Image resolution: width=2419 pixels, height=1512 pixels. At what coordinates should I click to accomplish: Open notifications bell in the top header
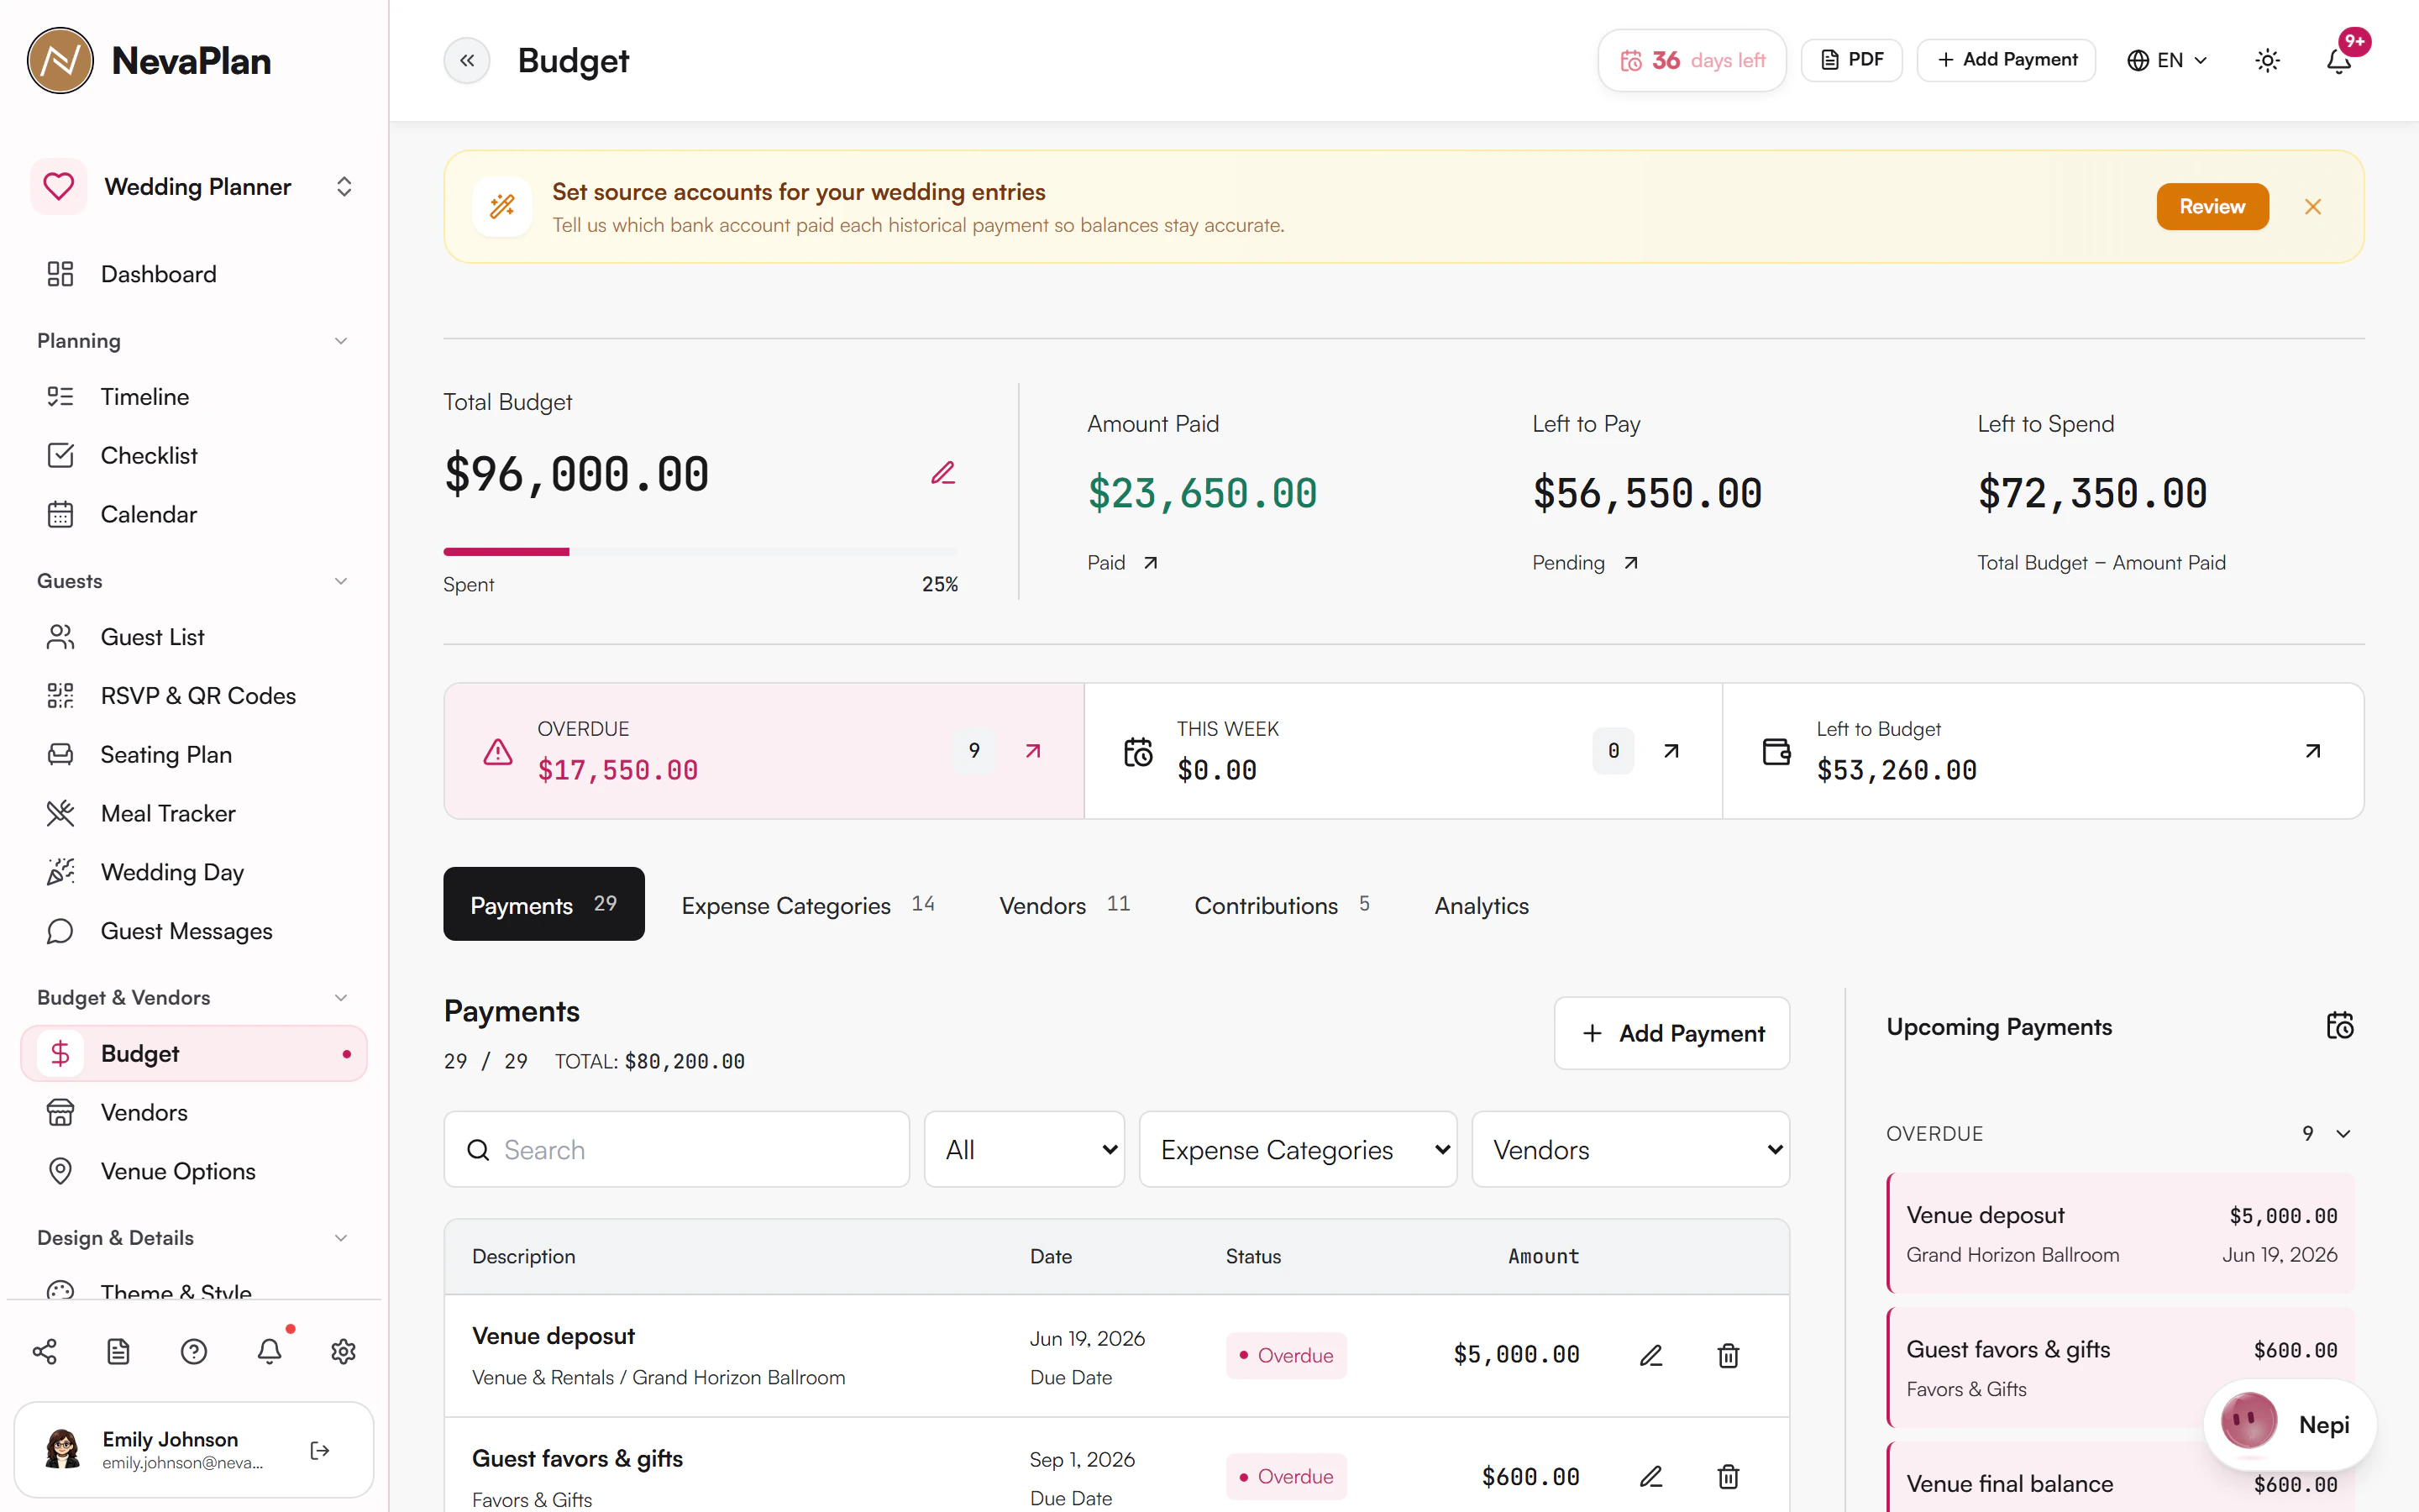2338,60
